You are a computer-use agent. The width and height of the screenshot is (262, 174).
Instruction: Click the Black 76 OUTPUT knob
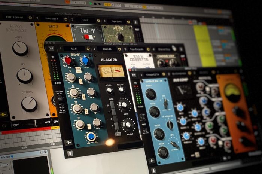(x=128, y=125)
